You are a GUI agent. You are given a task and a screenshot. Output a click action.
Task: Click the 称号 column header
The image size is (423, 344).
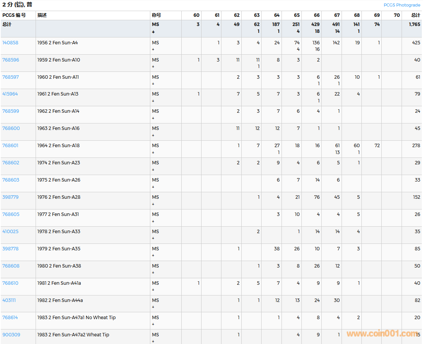[156, 15]
